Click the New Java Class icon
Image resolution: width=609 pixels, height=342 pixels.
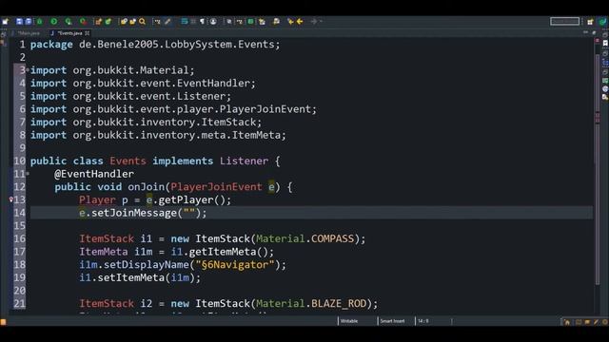tap(108, 22)
